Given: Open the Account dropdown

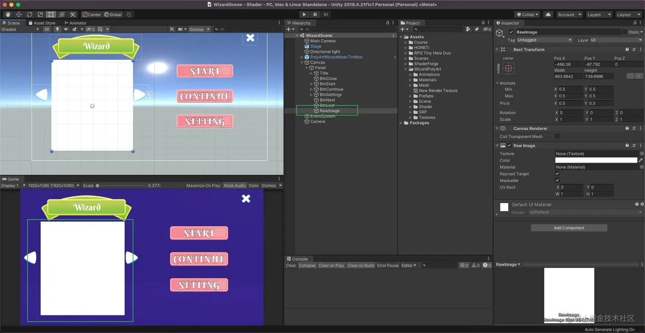Looking at the screenshot, I should click(569, 14).
